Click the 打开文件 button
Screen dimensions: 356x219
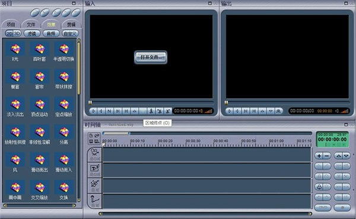[x=151, y=57]
